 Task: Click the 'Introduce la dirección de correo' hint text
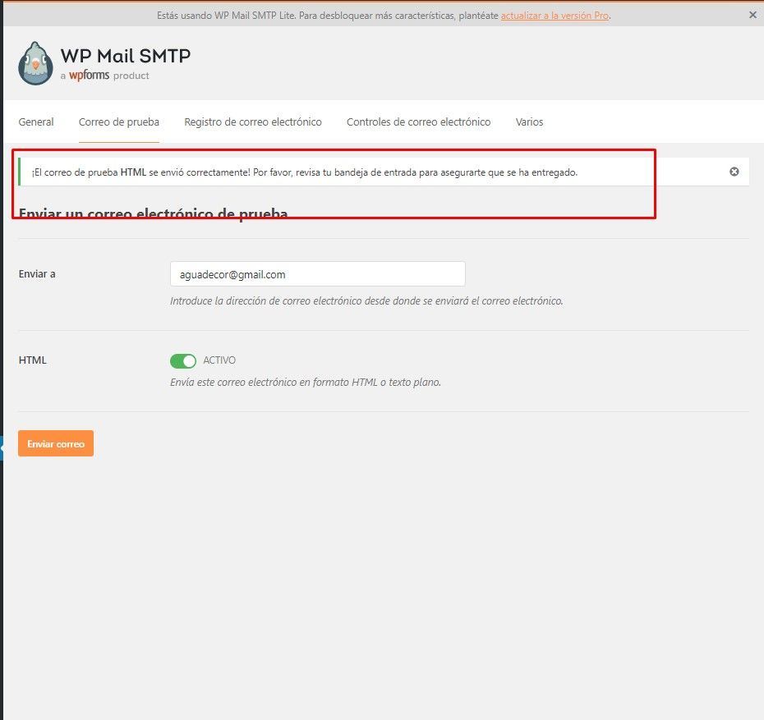point(366,300)
